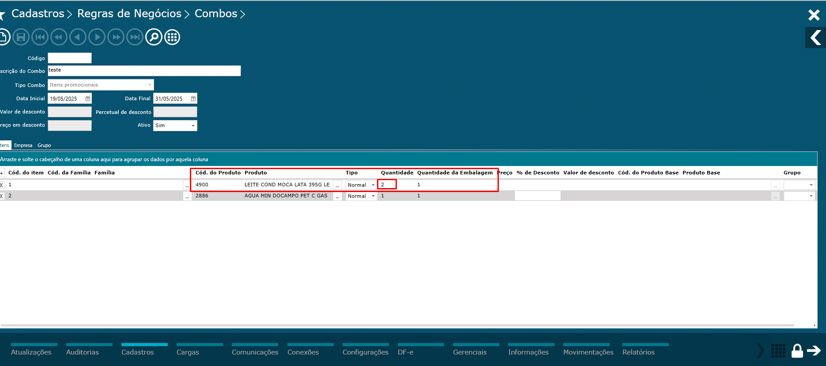The image size is (826, 366).
Task: Click the save diskette icon
Action: coord(21,37)
